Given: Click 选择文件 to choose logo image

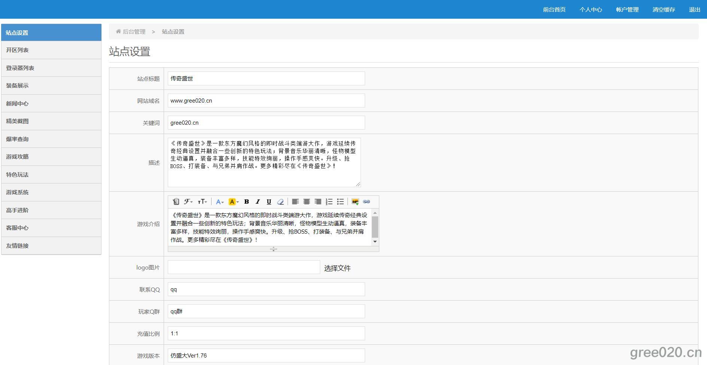Looking at the screenshot, I should tap(337, 268).
